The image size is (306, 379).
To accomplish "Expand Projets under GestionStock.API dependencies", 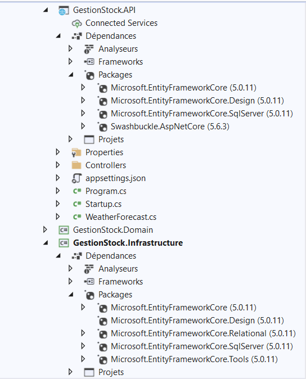I will [70, 139].
